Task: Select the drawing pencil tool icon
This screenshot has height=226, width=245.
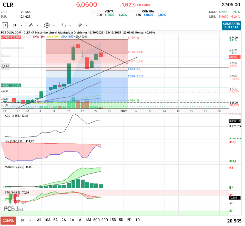Action: tap(80, 25)
